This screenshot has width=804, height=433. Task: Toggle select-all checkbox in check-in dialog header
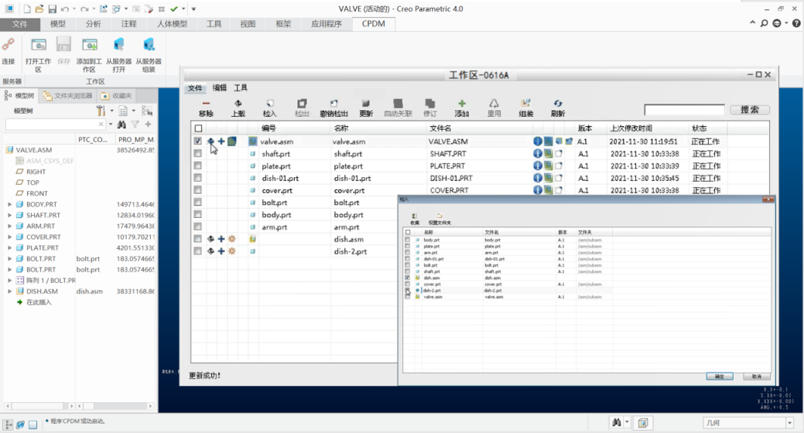coord(408,232)
